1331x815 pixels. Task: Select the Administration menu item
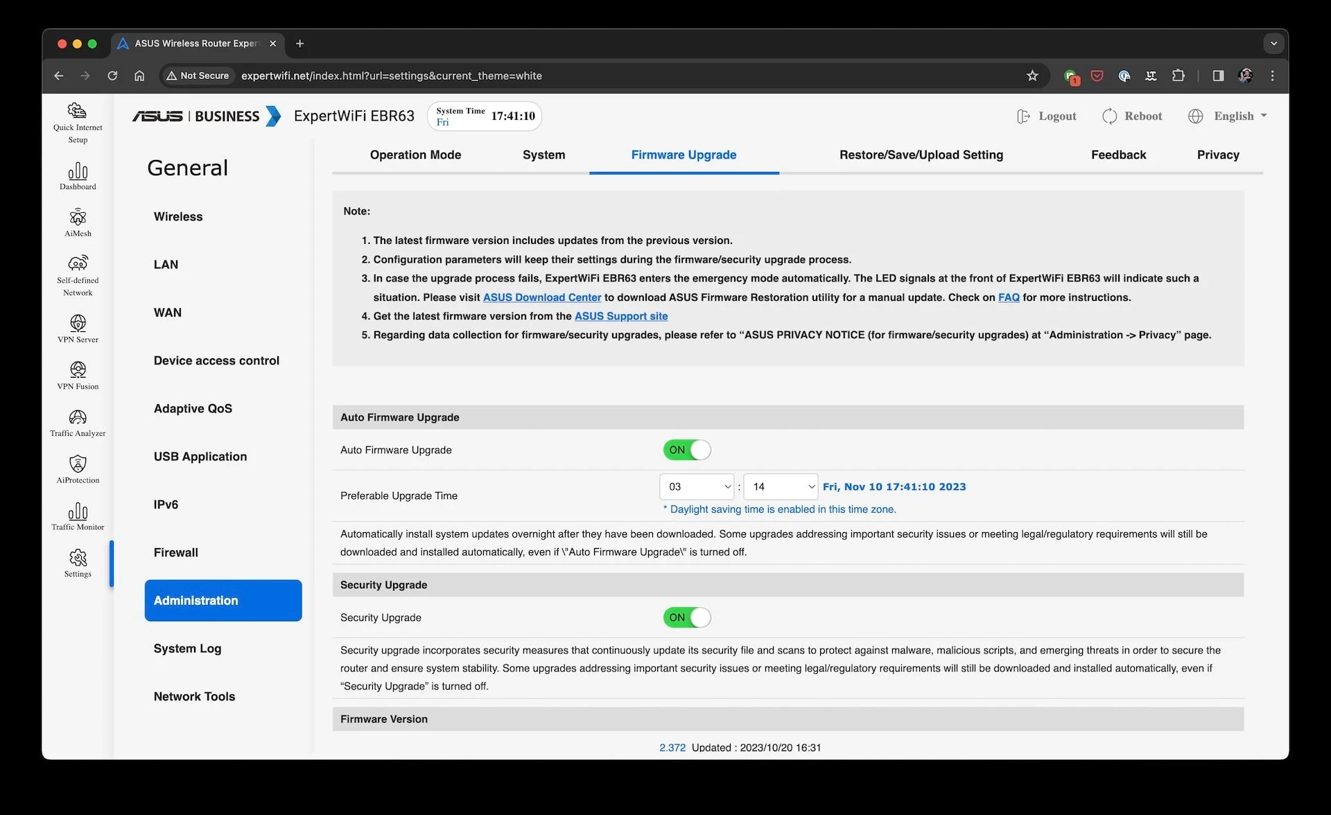tap(223, 600)
